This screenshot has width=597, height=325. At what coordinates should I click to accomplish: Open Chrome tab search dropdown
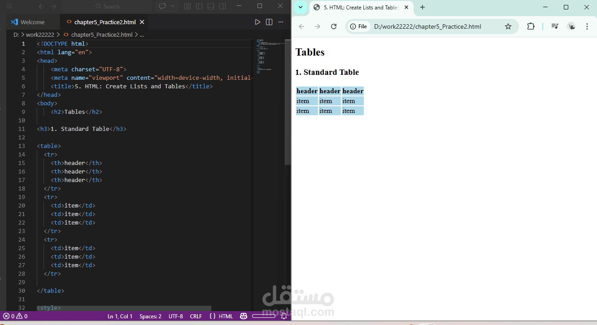pyautogui.click(x=300, y=7)
